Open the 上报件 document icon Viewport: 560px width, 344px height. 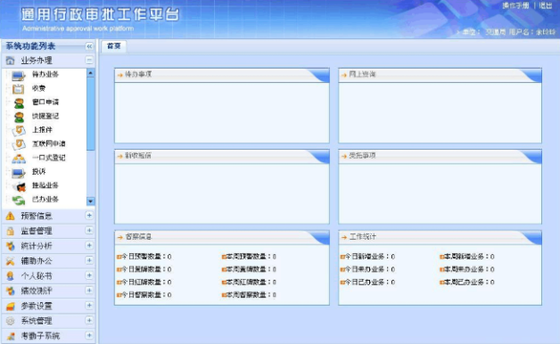pos(19,131)
